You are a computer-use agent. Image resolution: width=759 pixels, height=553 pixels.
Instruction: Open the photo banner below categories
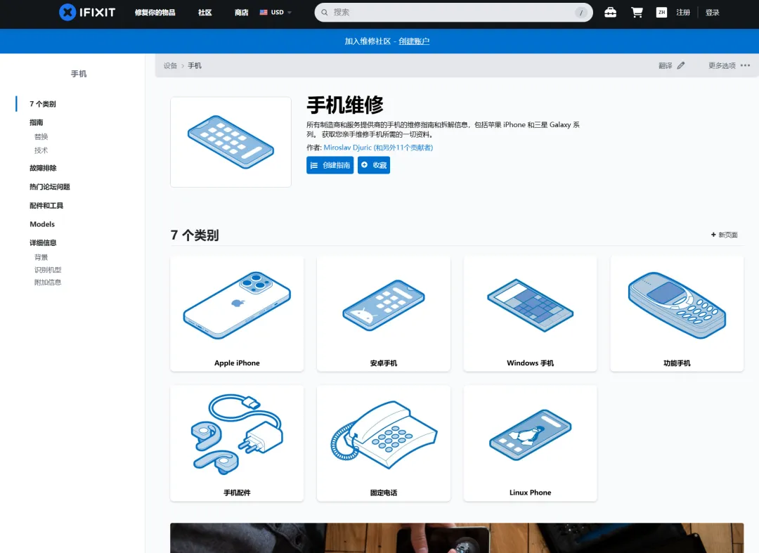coord(457,538)
